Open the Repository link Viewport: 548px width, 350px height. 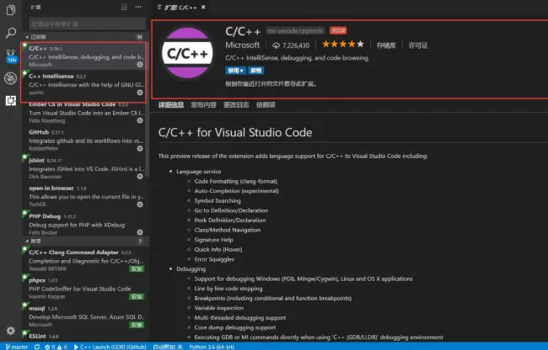coord(386,45)
